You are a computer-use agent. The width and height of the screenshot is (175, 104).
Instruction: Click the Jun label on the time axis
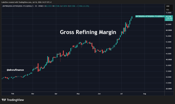99,94
